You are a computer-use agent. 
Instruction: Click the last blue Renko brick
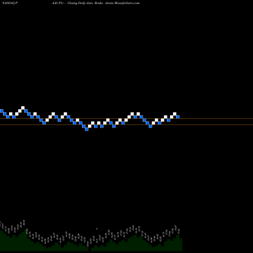178,117
